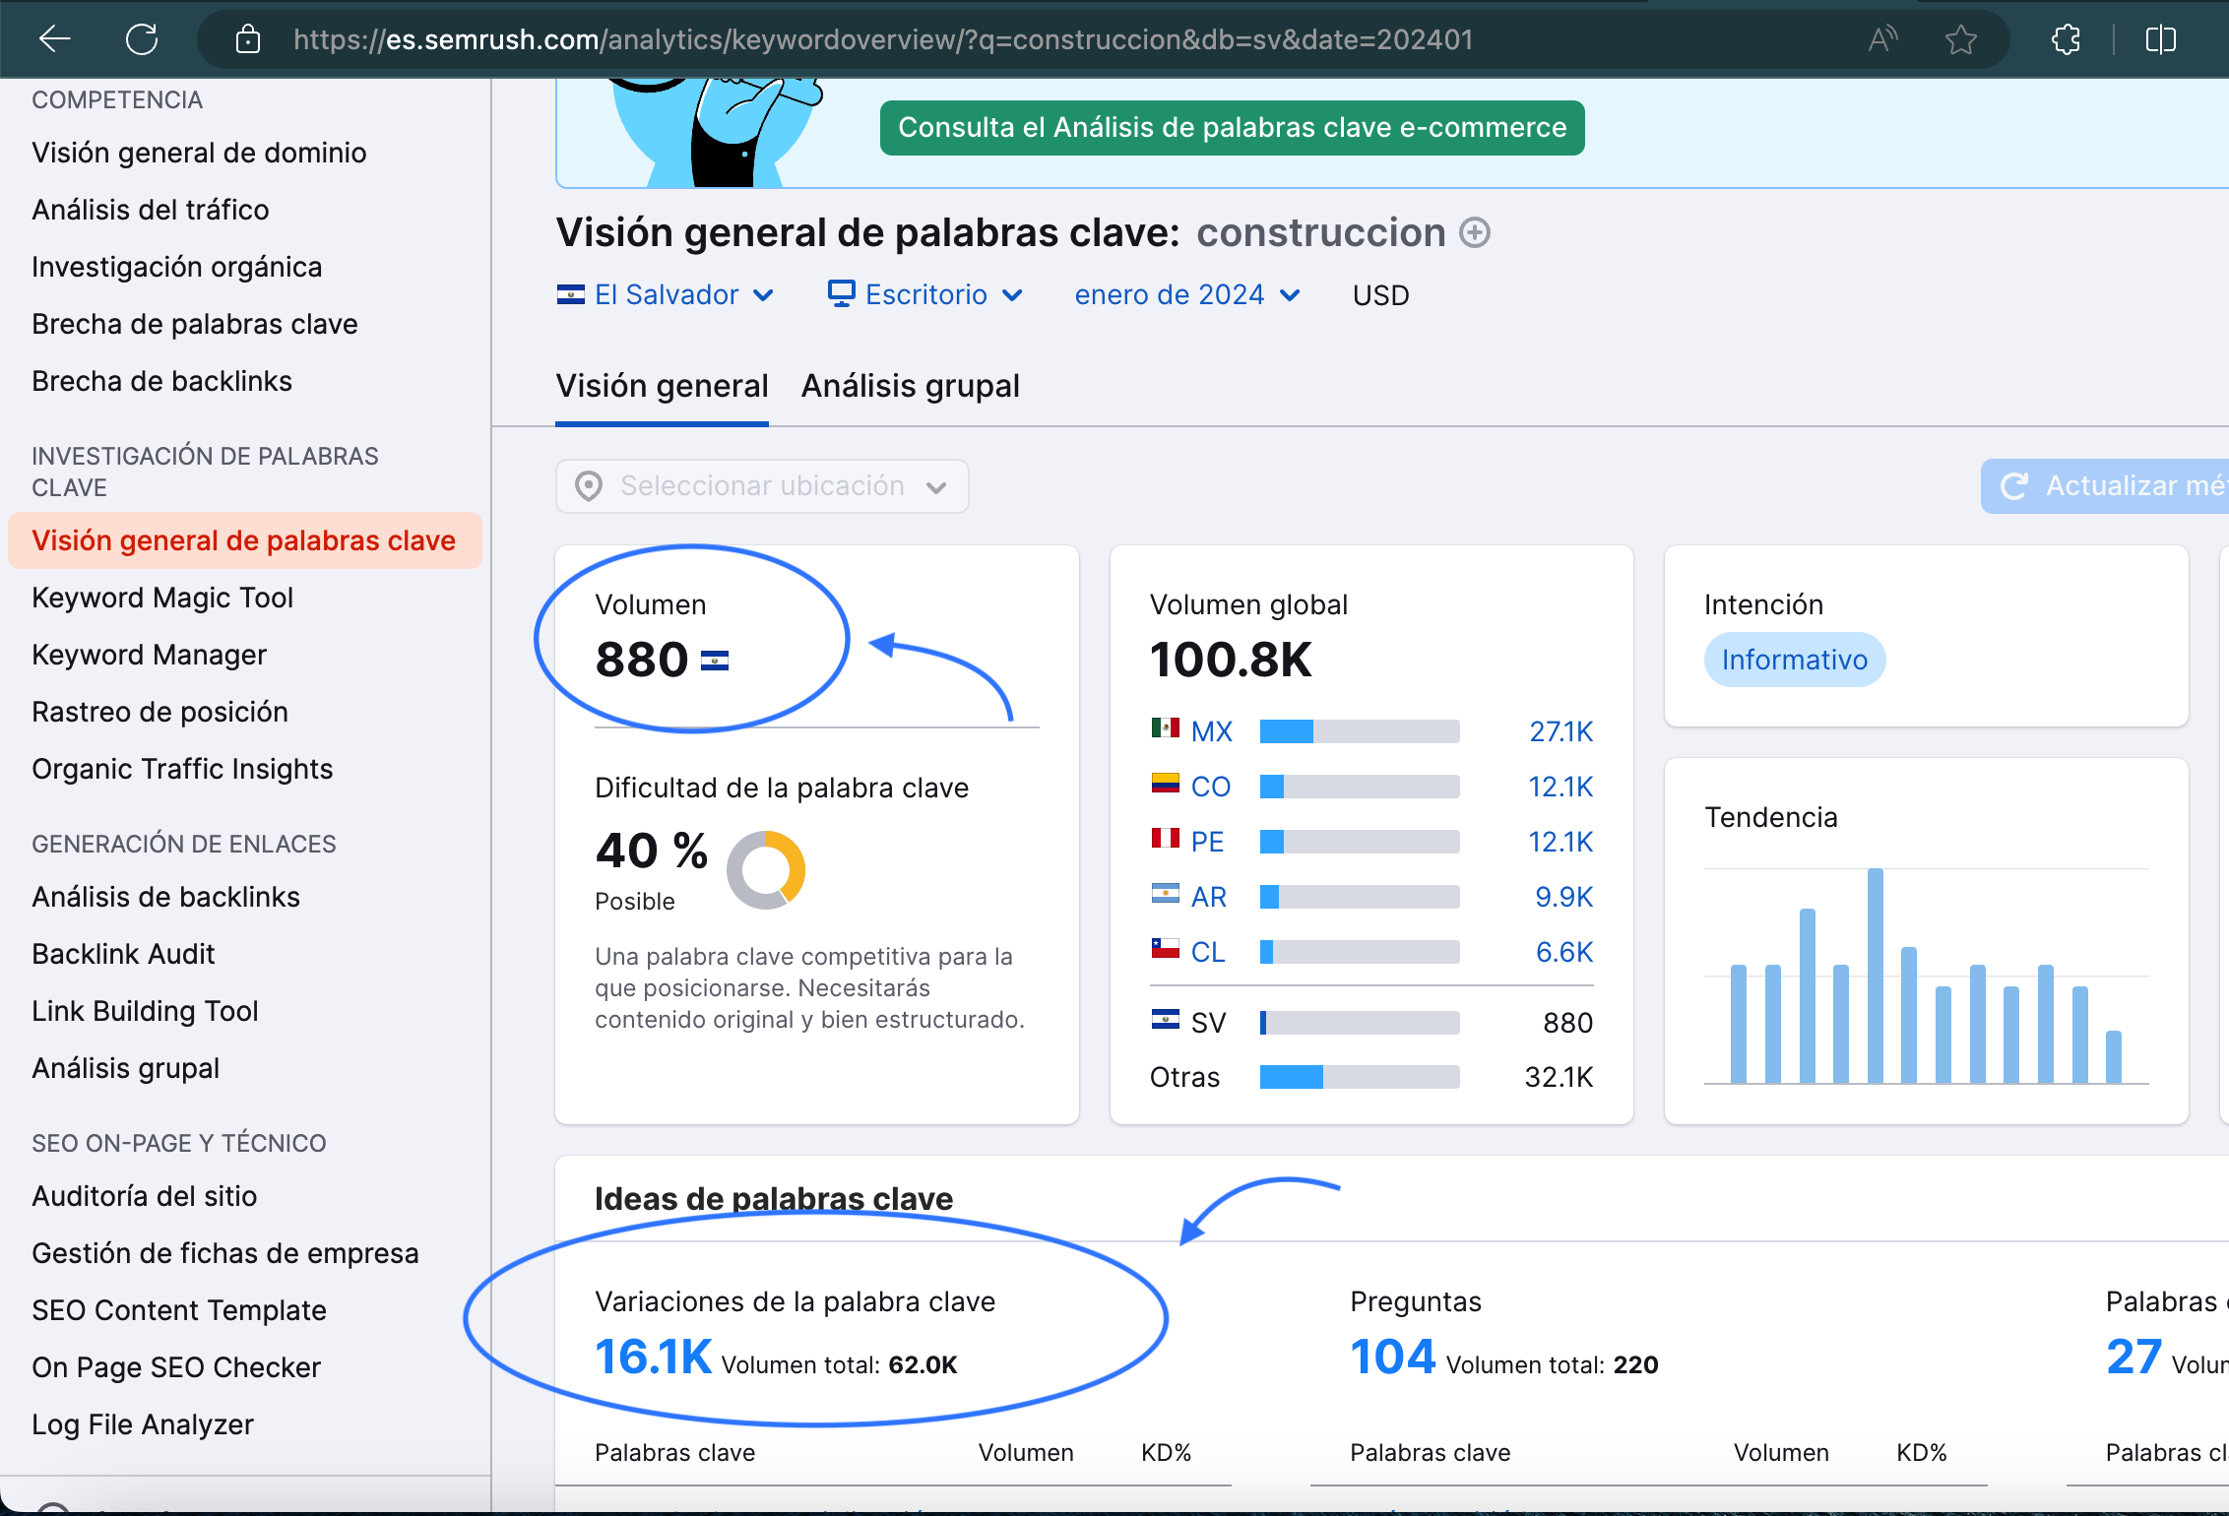
Task: Open On Page SEO Checker in sidebar
Action: [x=176, y=1367]
